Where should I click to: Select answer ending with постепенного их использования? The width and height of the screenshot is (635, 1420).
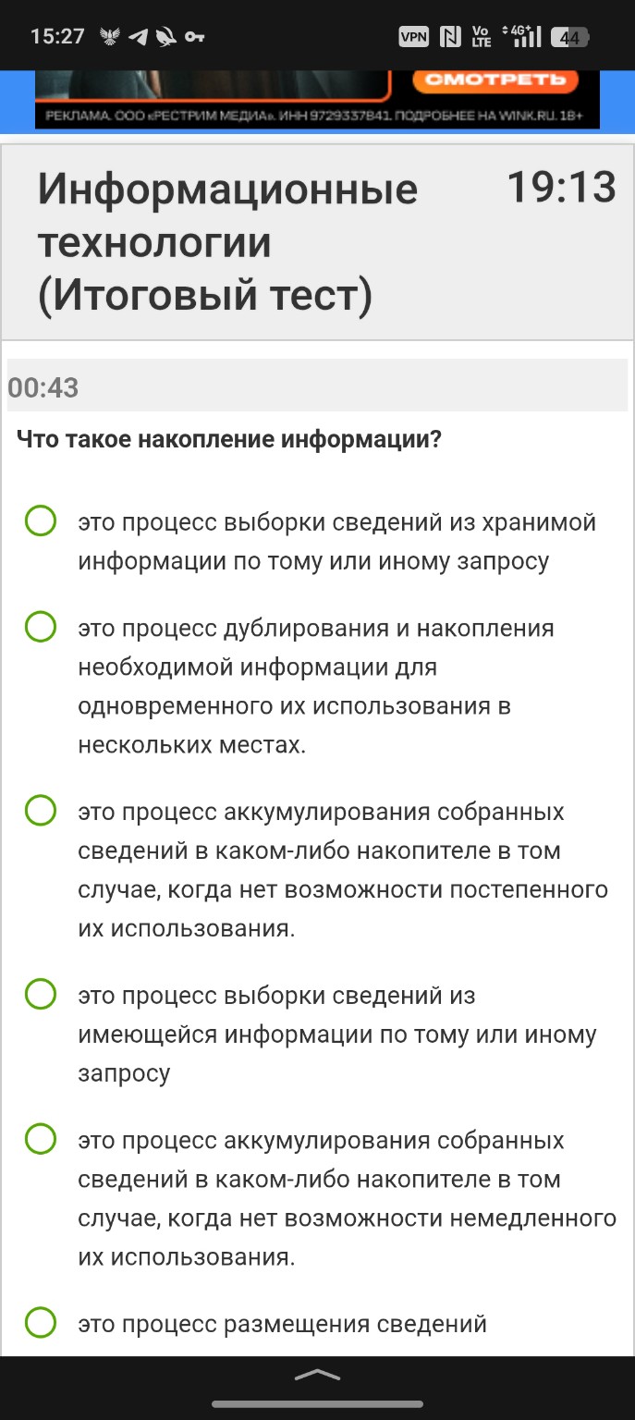(40, 812)
